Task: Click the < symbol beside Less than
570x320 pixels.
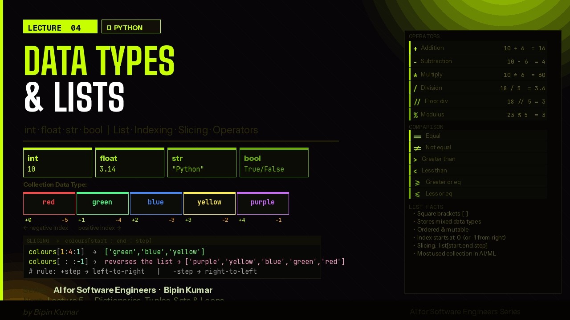Action: point(415,171)
